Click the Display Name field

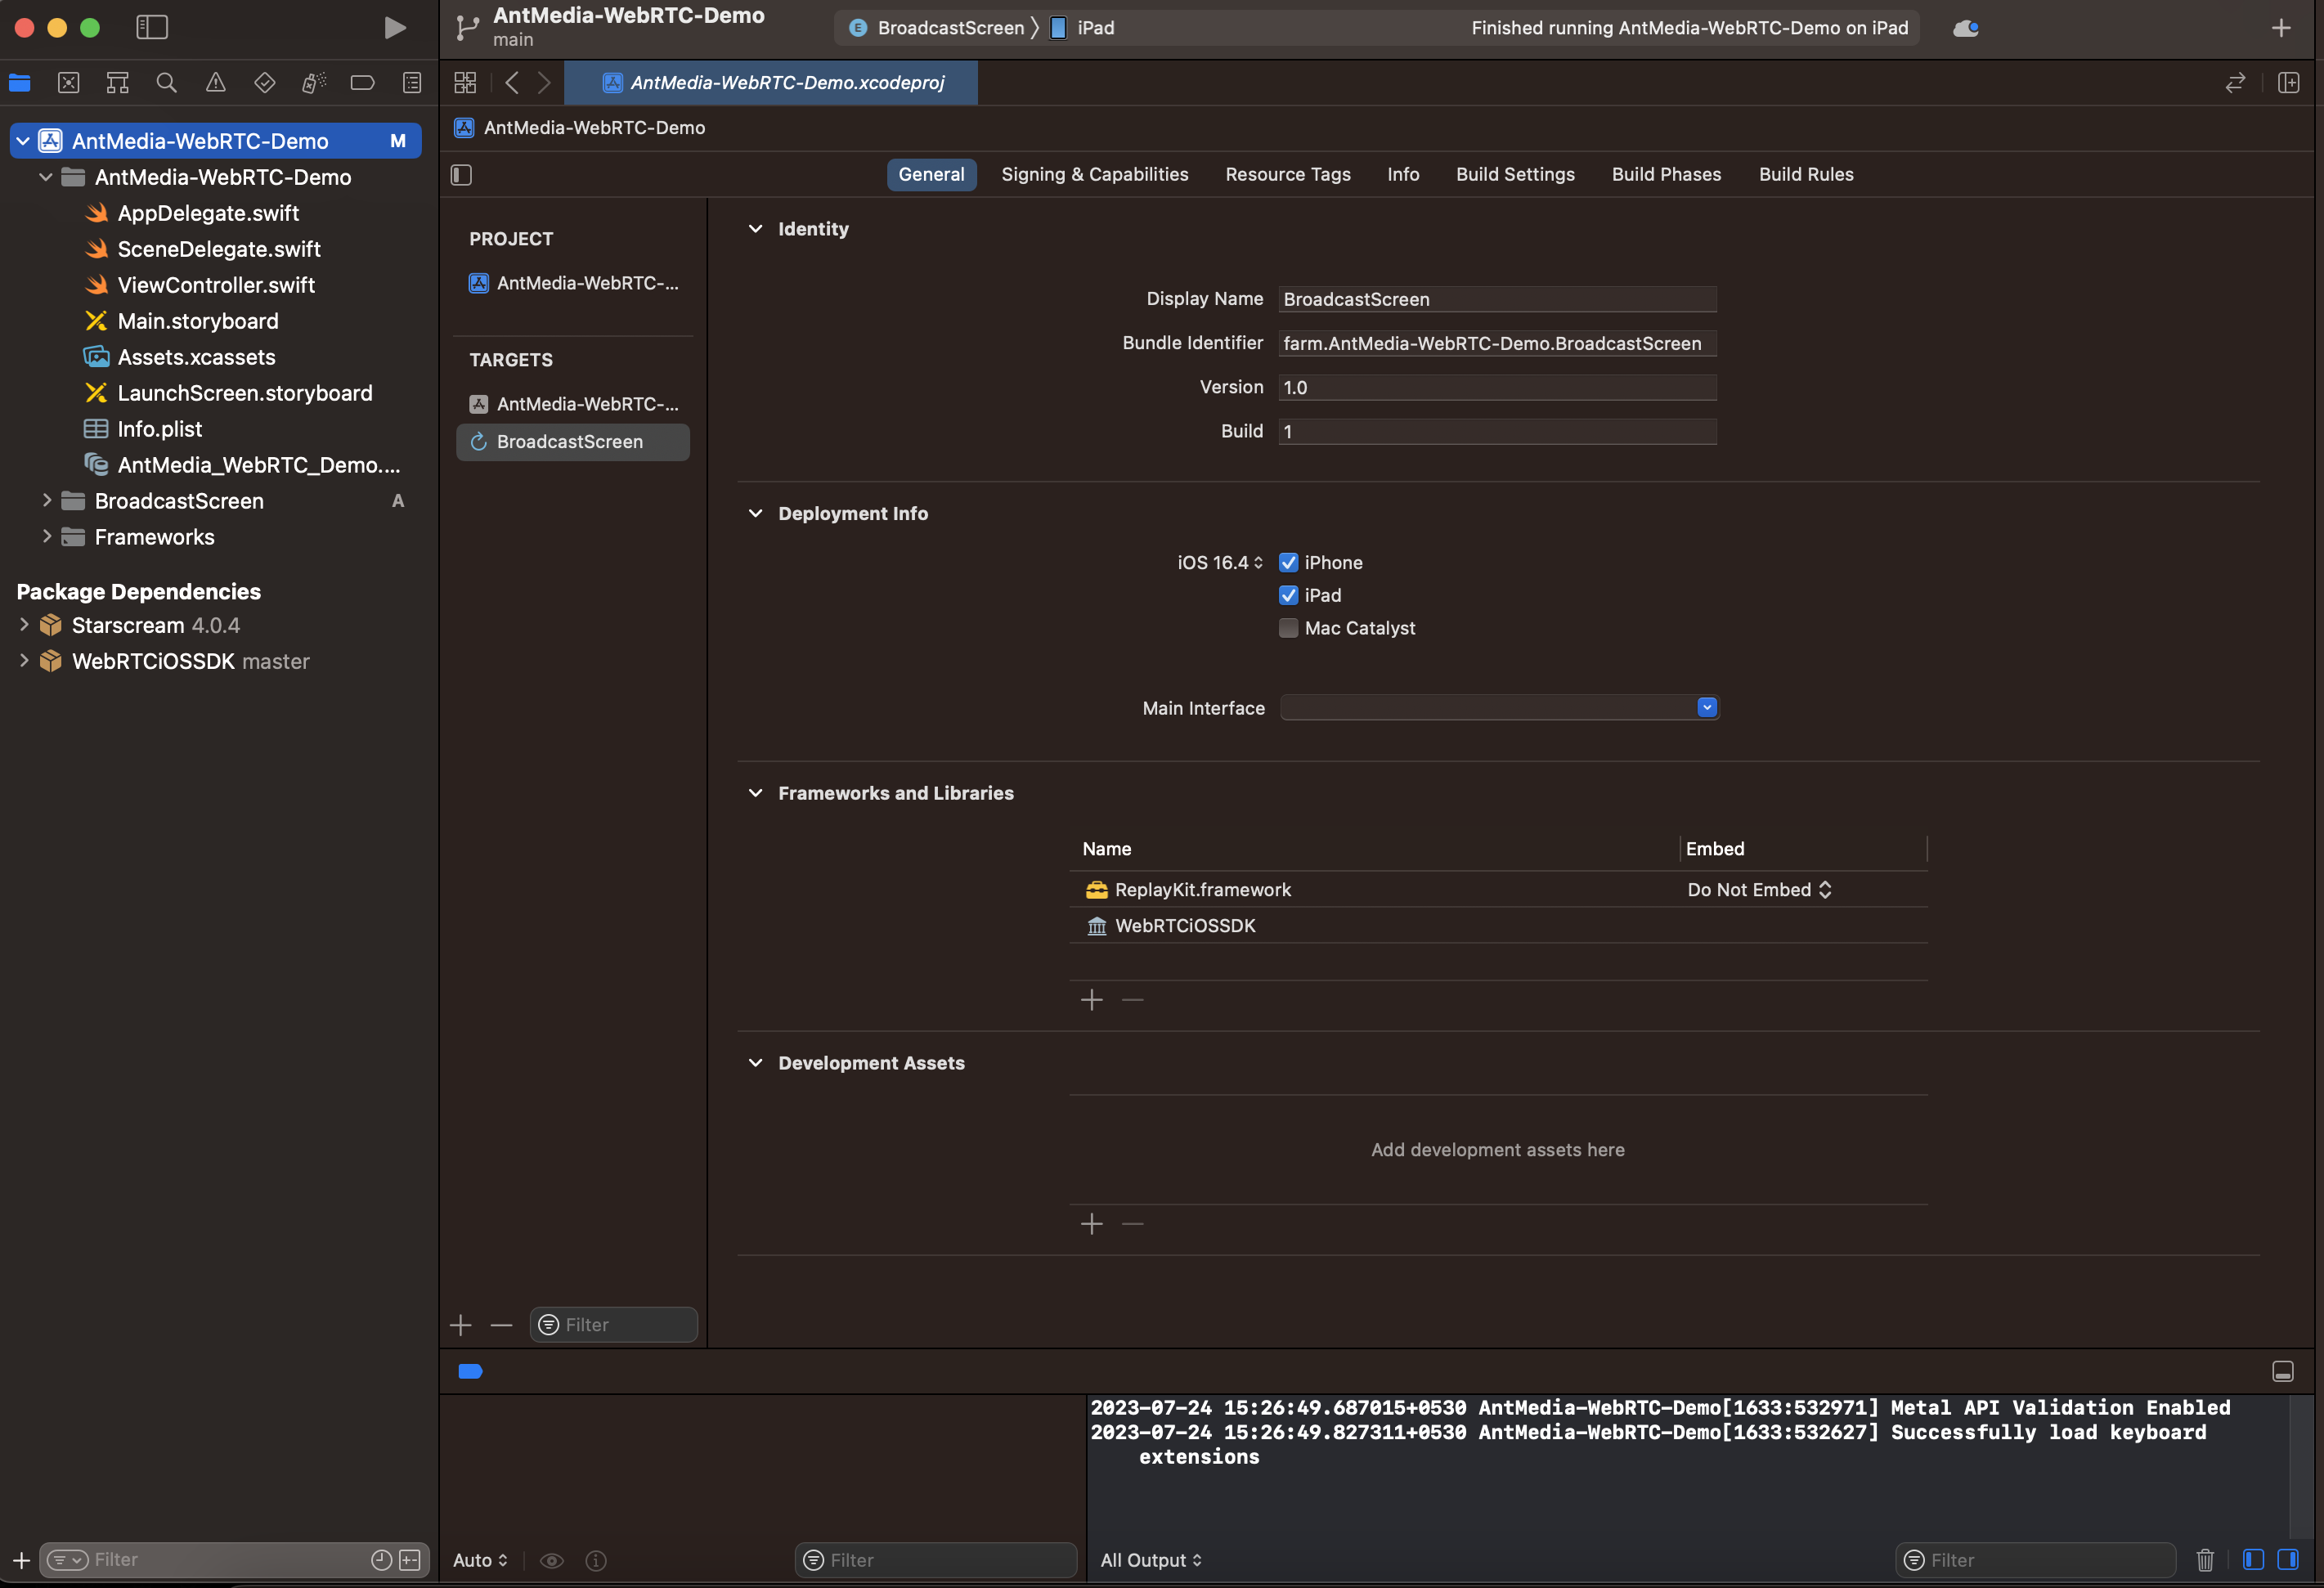pos(1497,299)
